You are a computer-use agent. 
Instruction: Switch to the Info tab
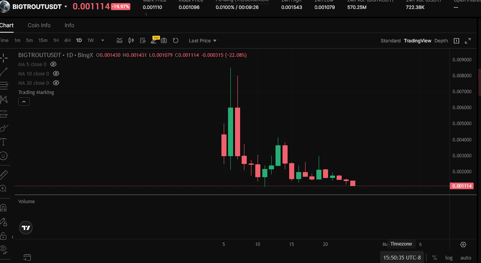pos(69,25)
